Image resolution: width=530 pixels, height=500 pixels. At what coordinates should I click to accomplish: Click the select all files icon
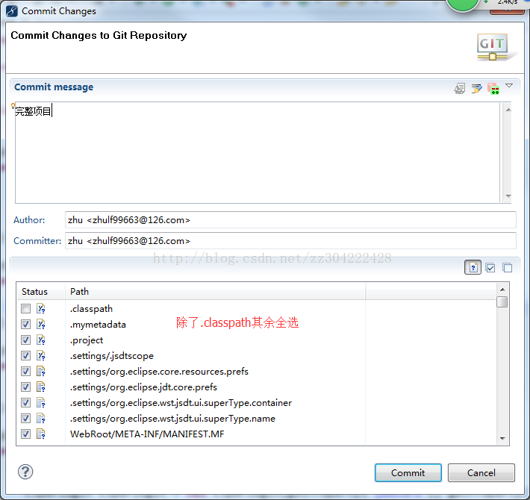[490, 268]
